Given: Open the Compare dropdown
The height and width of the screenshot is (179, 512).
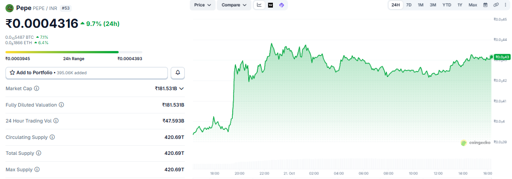Looking at the screenshot, I should pyautogui.click(x=234, y=5).
